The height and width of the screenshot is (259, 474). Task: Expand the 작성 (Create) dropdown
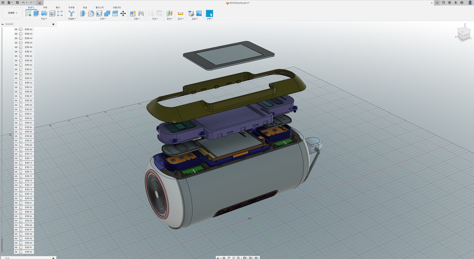point(44,19)
